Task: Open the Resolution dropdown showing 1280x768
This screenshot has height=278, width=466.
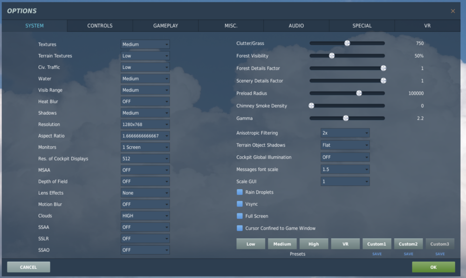Action: click(145, 125)
